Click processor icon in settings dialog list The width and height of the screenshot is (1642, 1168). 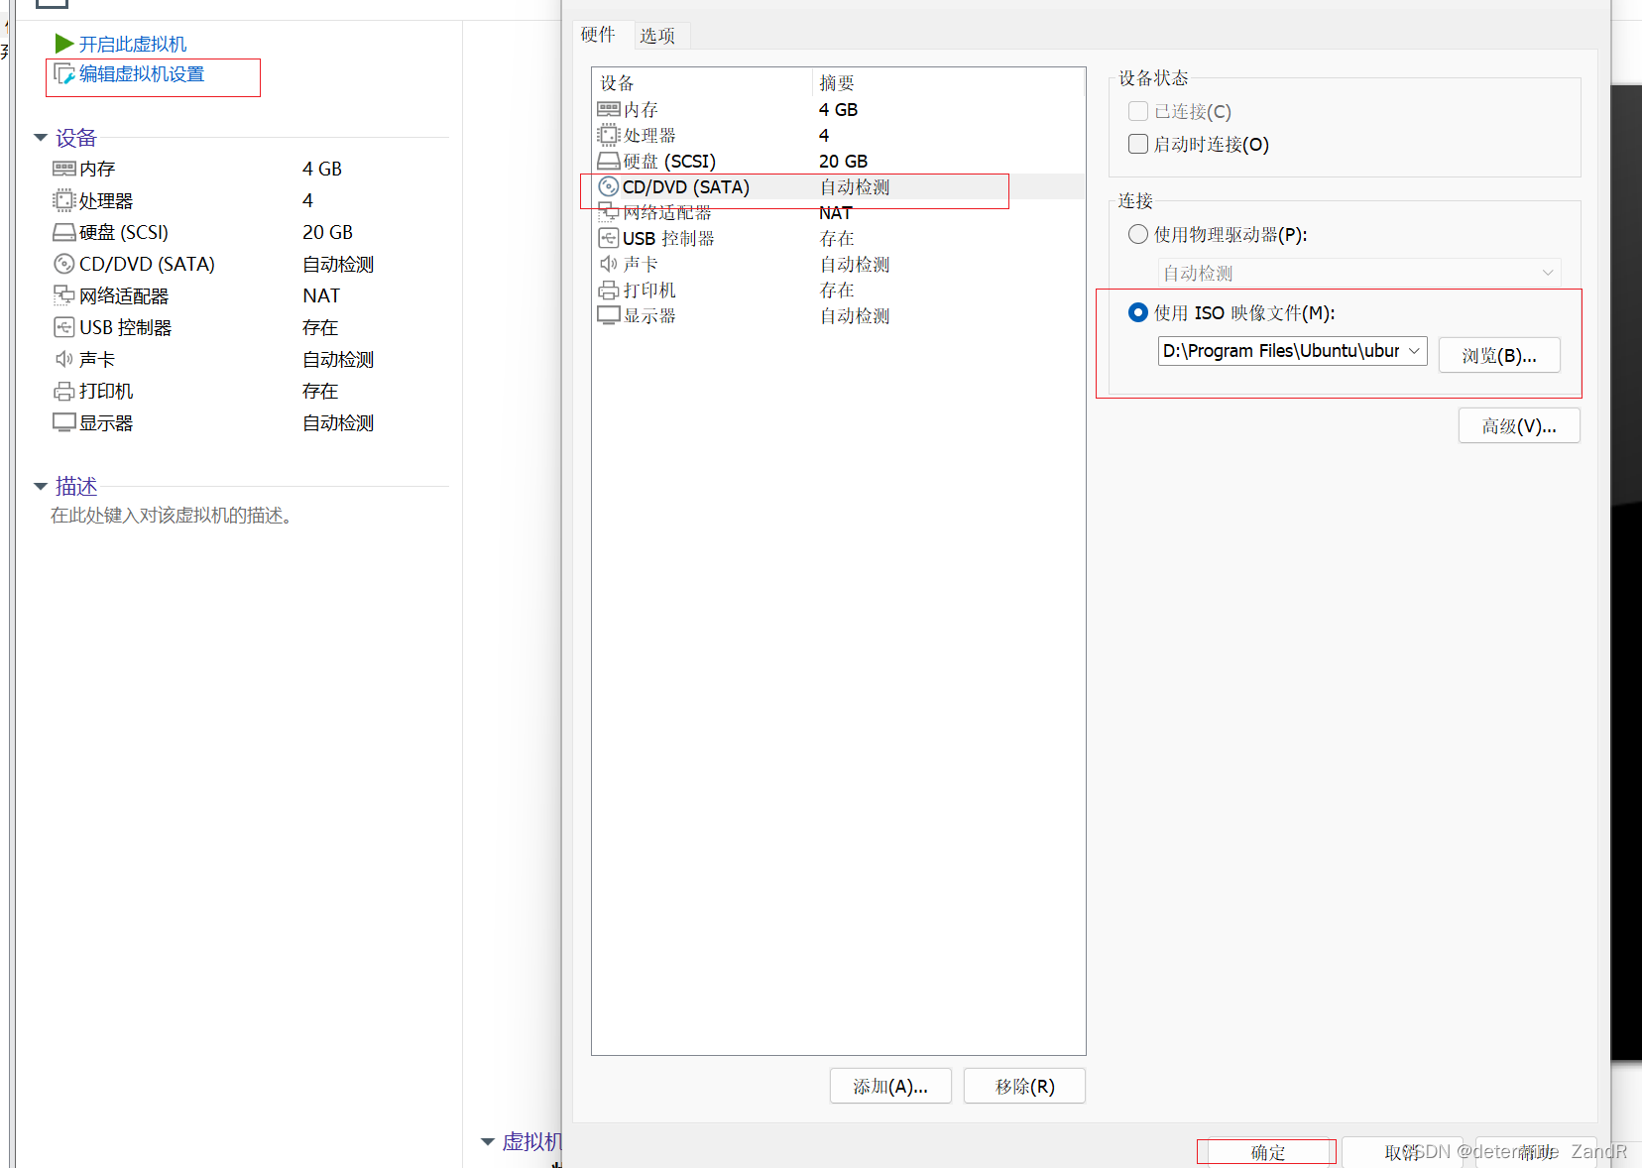pos(609,135)
